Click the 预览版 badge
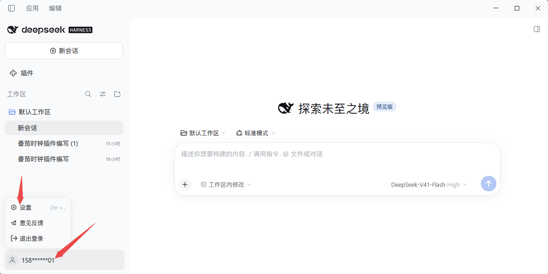Screen dimensions: 548x274 pos(385,107)
